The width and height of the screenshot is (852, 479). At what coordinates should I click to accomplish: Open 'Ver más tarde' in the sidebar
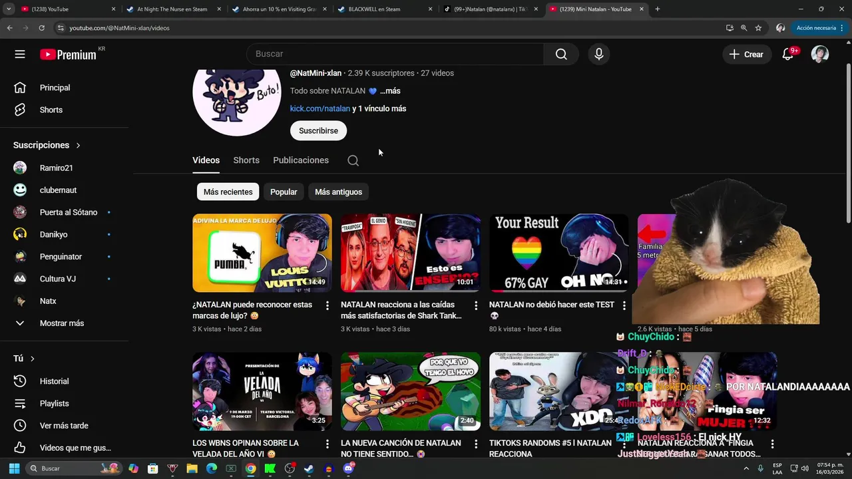click(x=64, y=426)
